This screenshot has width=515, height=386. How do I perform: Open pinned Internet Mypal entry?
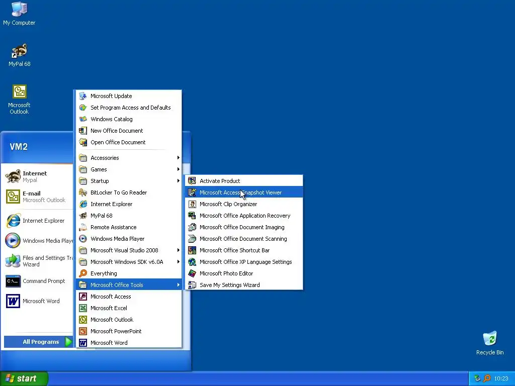point(38,176)
